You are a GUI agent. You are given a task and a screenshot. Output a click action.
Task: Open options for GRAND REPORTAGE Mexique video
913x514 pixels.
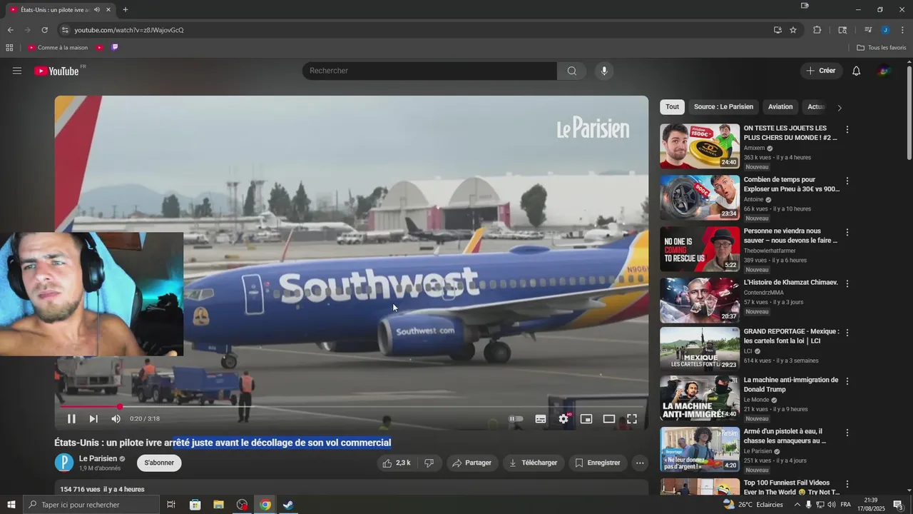tap(847, 333)
